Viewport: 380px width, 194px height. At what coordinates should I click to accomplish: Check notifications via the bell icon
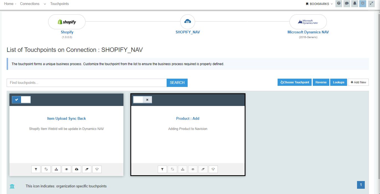tap(355, 4)
